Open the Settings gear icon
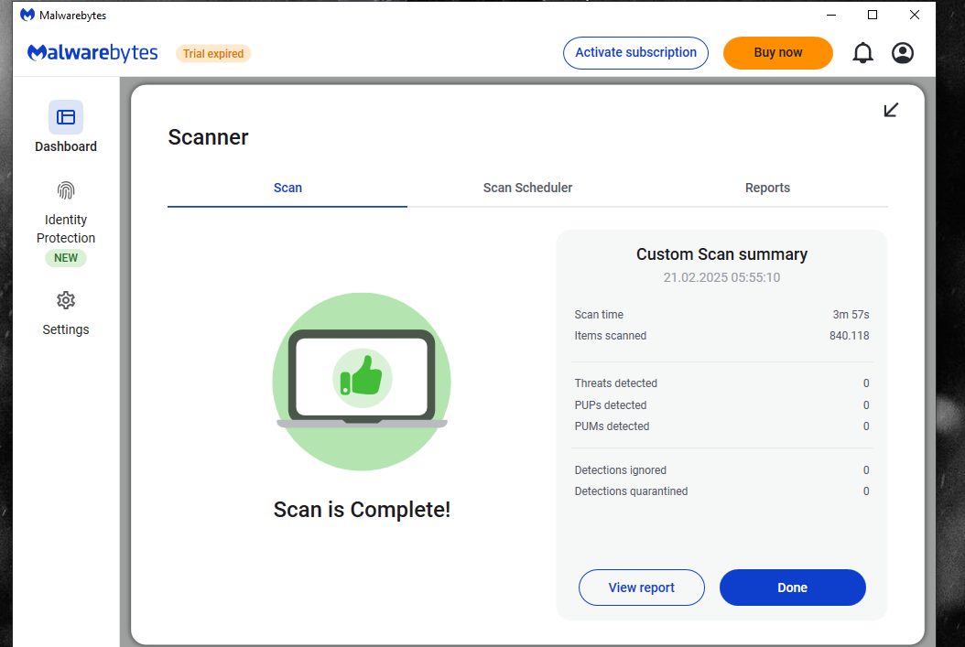The image size is (965, 647). 66,300
